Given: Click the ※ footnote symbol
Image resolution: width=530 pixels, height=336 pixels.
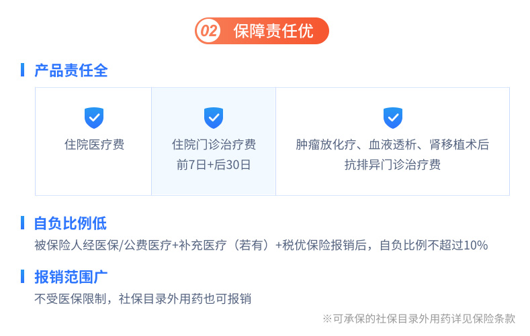Looking at the screenshot, I should point(327,319).
